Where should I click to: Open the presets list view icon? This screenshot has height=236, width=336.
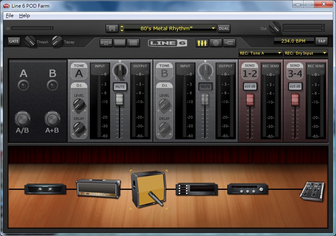coord(133,43)
